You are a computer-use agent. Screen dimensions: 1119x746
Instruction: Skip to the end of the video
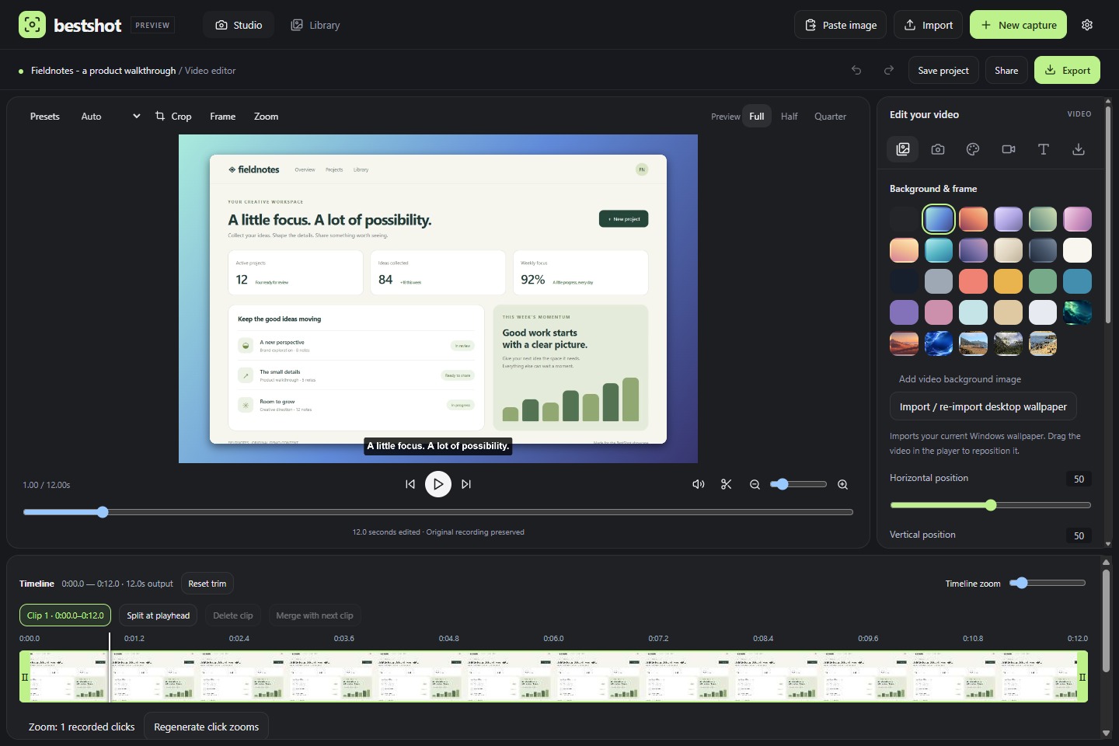coord(466,484)
